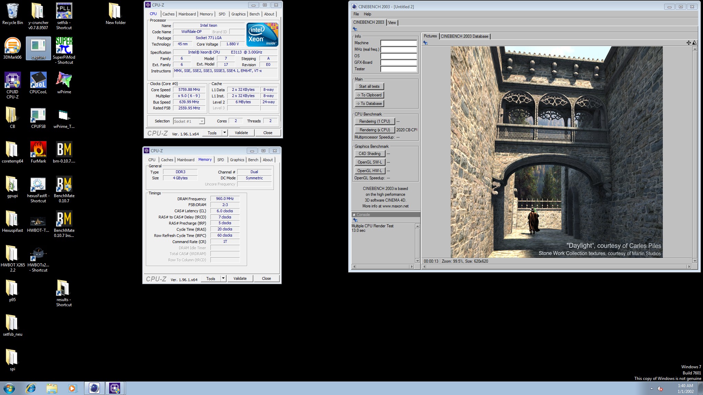Click the picture pan cross-arrow icon
This screenshot has height=395, width=703.
[x=689, y=43]
